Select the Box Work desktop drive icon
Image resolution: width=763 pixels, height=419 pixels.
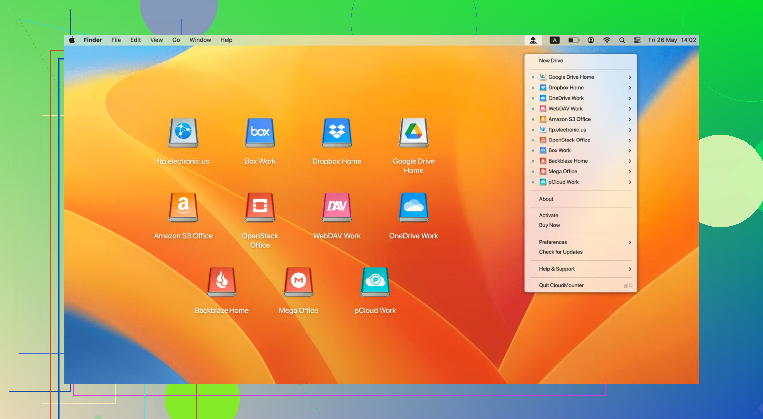[260, 133]
